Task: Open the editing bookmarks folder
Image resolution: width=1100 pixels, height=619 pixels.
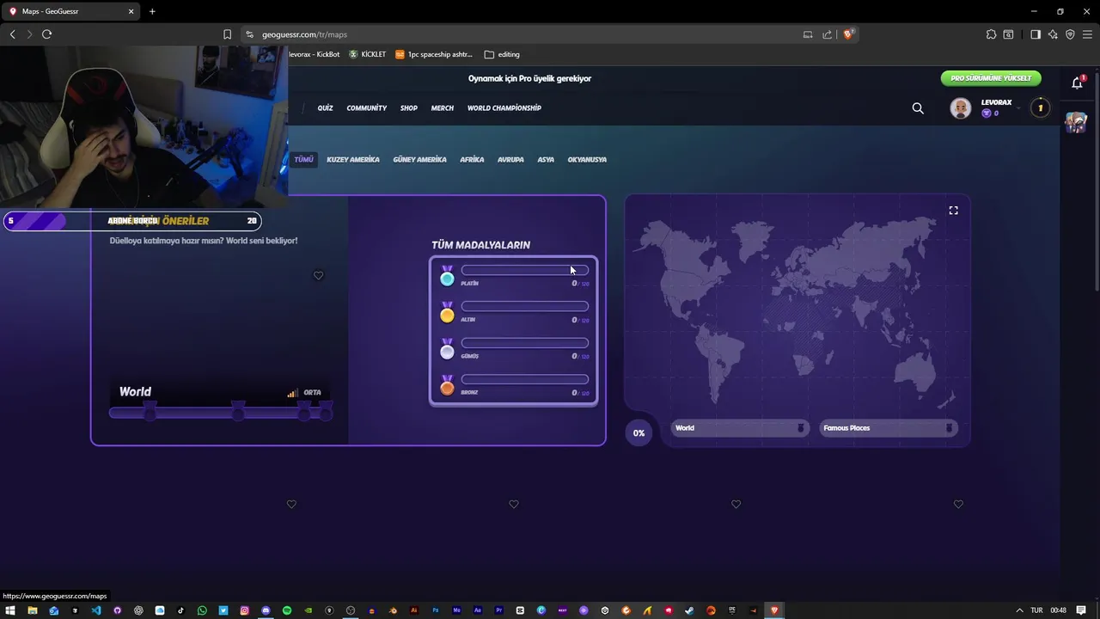Action: (x=502, y=54)
